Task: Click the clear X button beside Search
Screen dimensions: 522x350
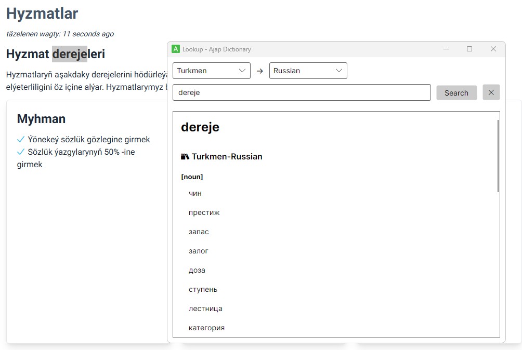Action: 491,92
